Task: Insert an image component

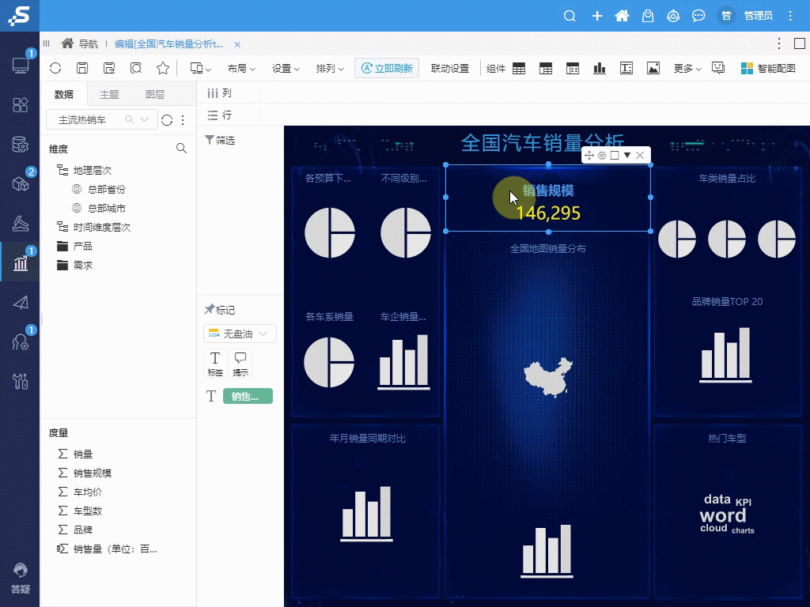Action: (x=653, y=68)
